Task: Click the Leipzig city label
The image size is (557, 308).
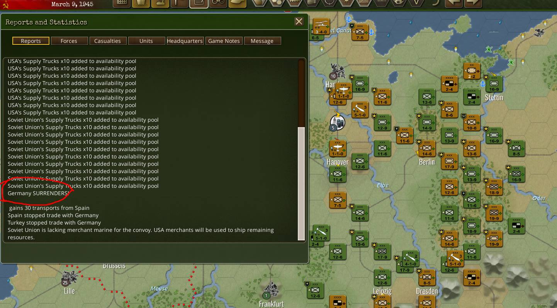Action: (382, 291)
